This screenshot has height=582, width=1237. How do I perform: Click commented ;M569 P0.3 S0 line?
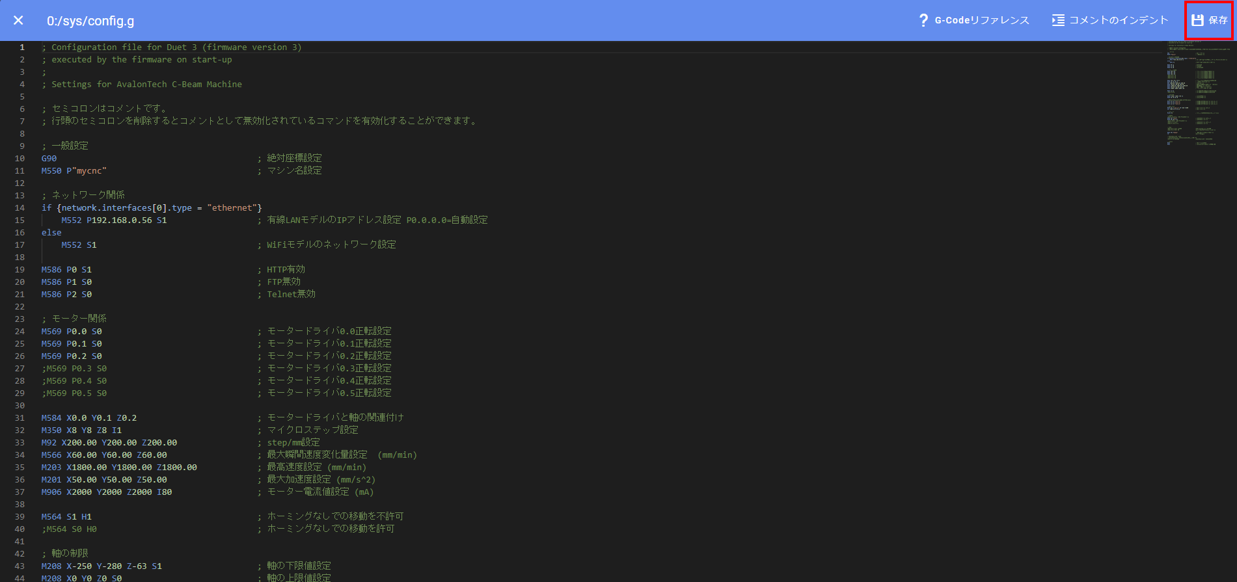click(74, 369)
